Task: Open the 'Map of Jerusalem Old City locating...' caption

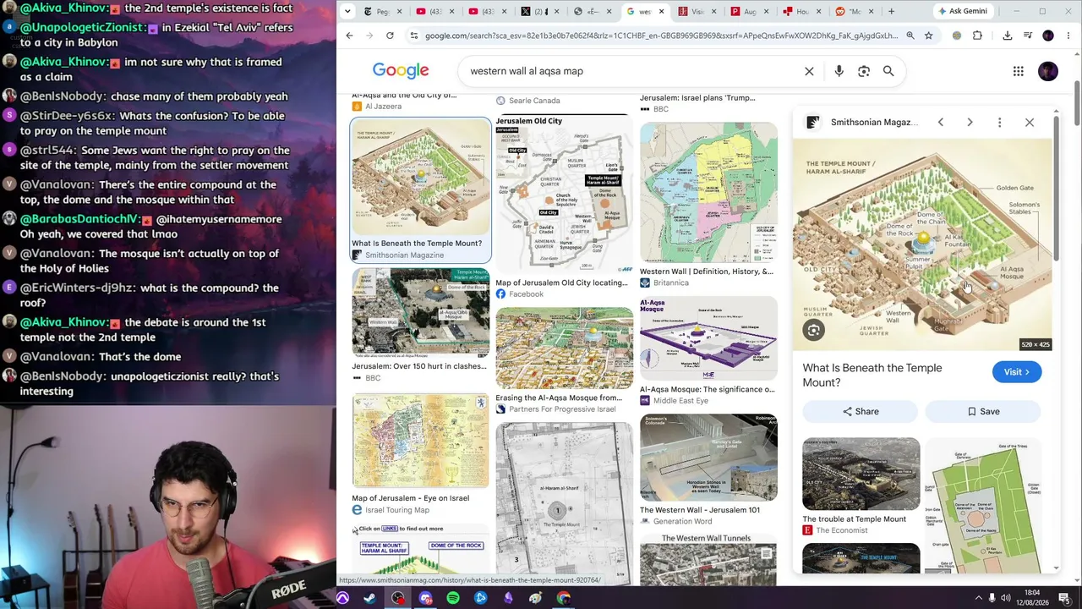Action: click(561, 283)
